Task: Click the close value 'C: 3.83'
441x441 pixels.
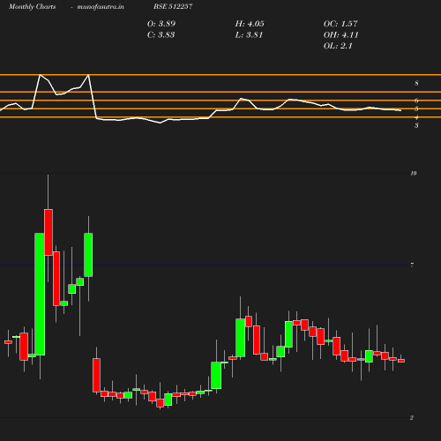Action: click(161, 35)
